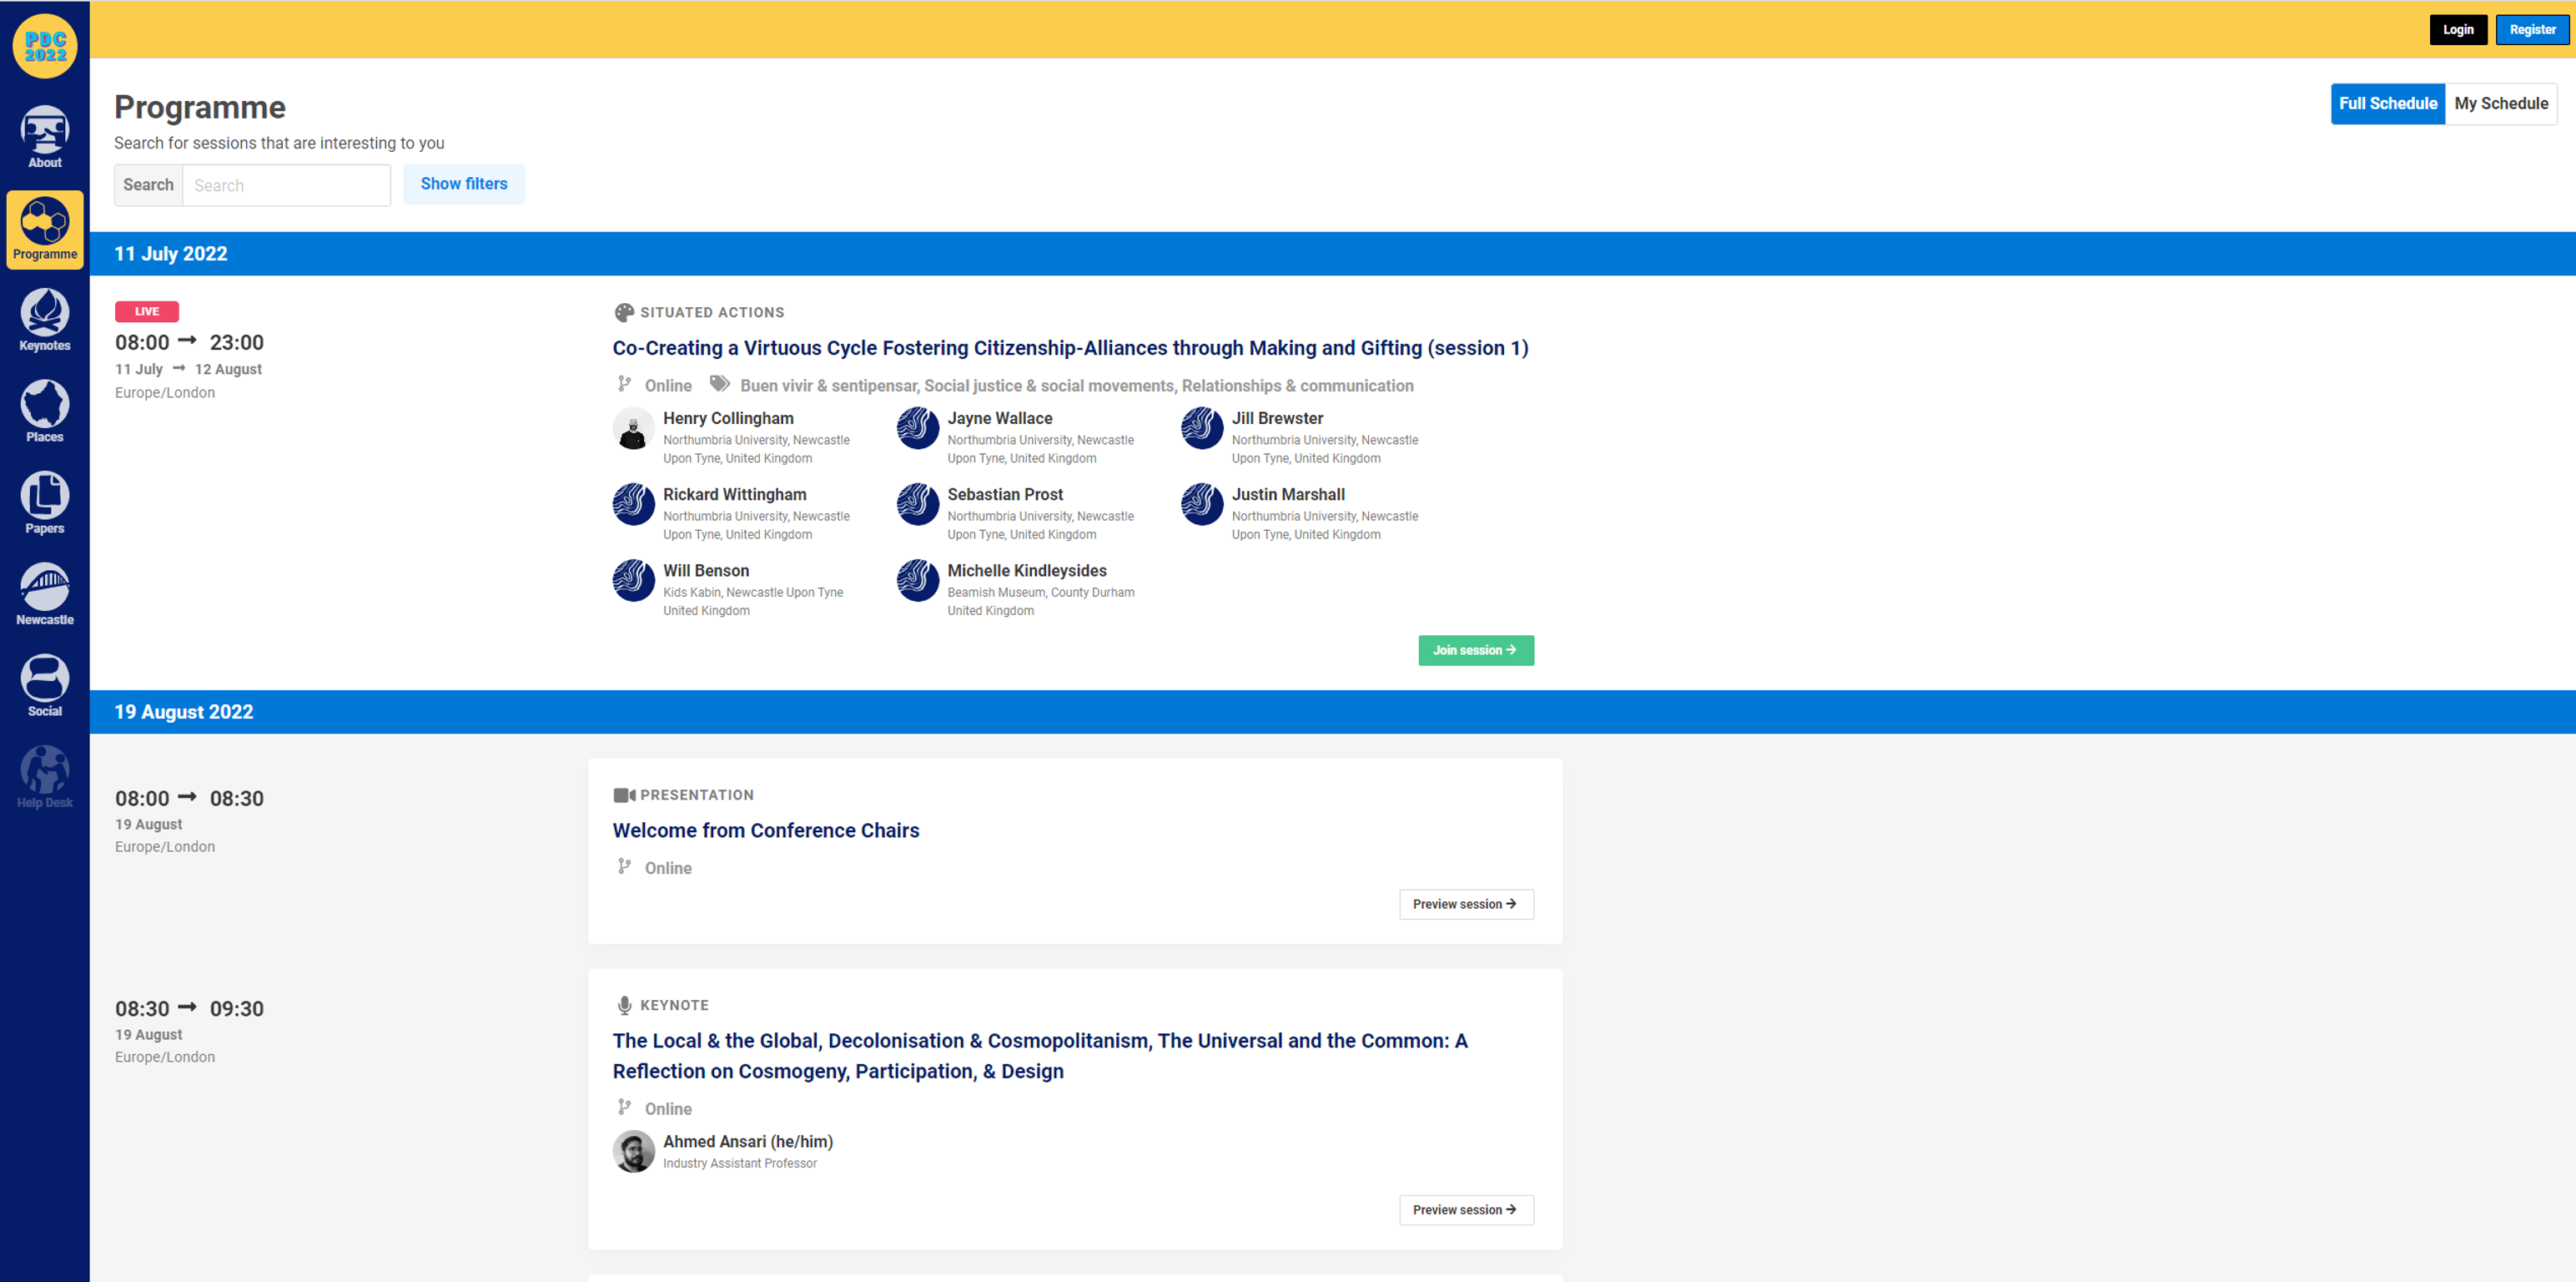Click the Search input field

tap(286, 184)
